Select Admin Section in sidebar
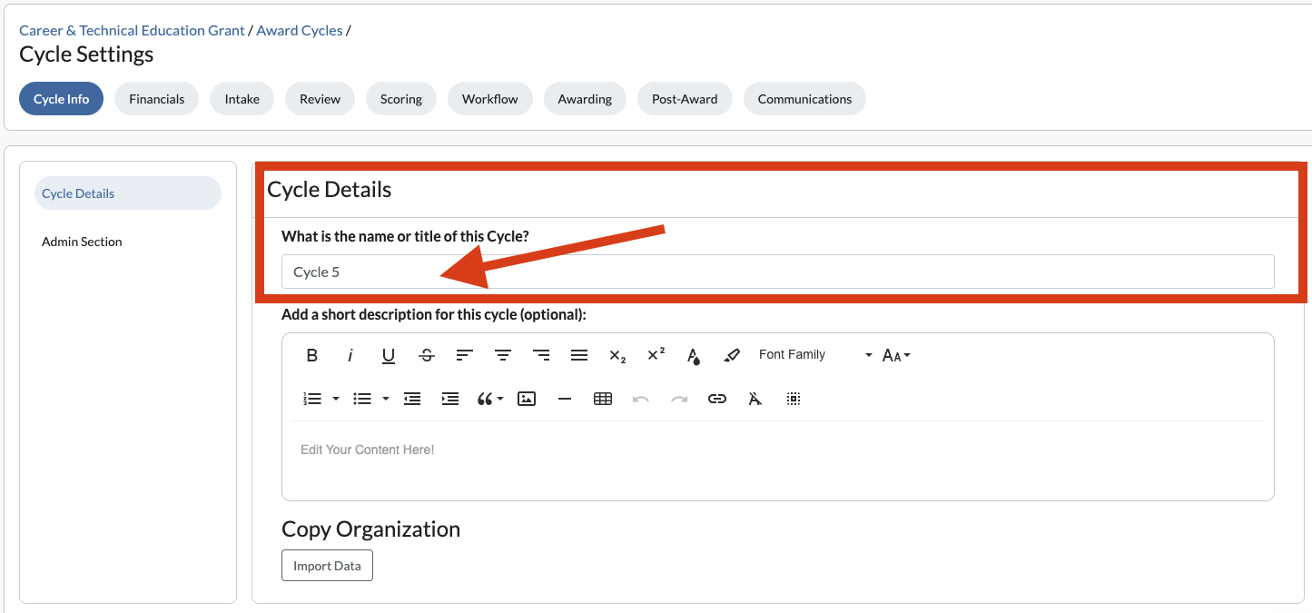The image size is (1312, 613). 82,242
